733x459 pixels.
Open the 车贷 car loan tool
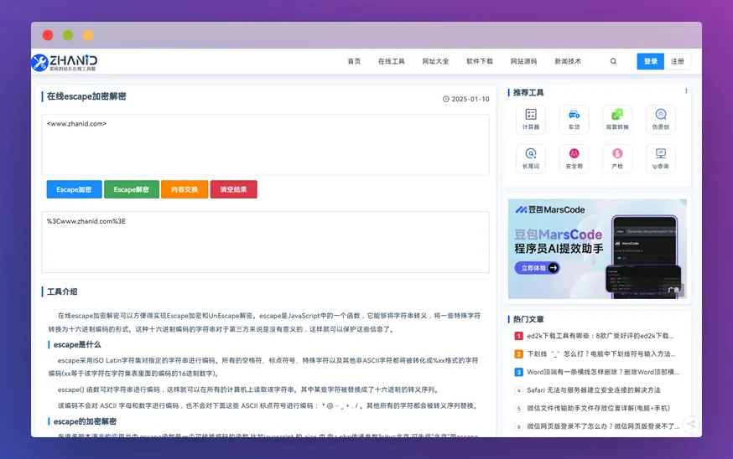point(574,118)
